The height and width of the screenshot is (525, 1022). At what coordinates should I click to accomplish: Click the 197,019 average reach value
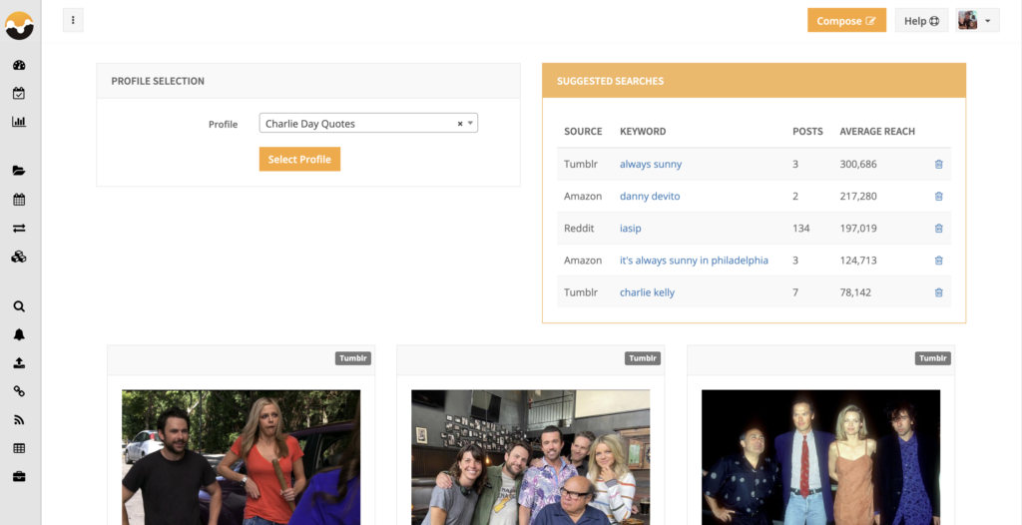(858, 229)
